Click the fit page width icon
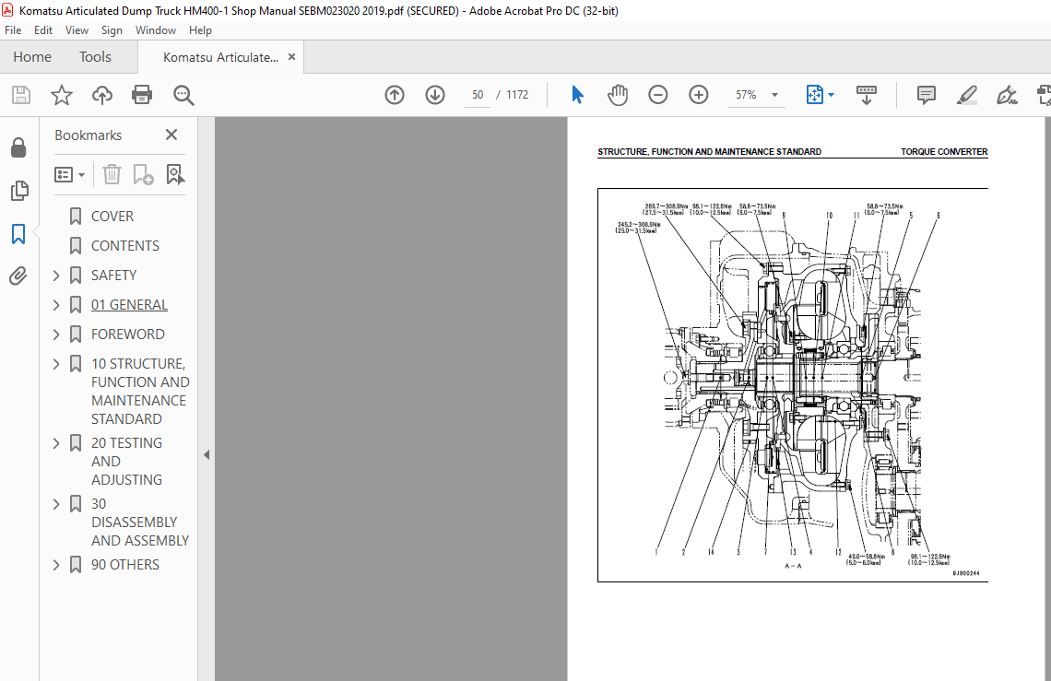The height and width of the screenshot is (681, 1051). 814,95
